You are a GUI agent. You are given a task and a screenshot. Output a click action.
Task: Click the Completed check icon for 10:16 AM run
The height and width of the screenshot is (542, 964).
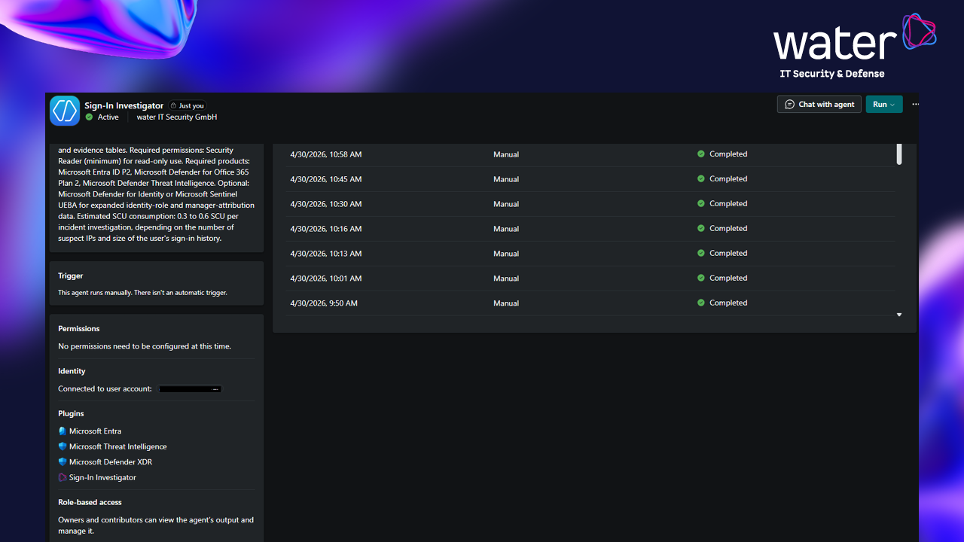701,228
